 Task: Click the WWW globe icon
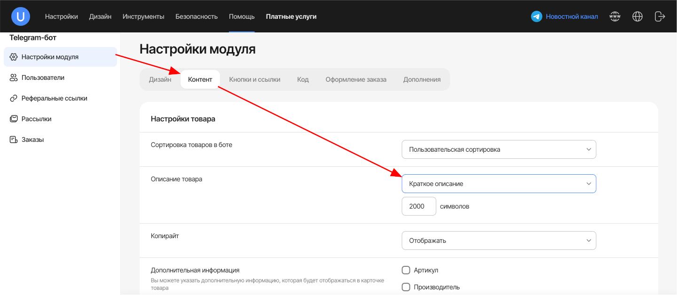point(615,16)
